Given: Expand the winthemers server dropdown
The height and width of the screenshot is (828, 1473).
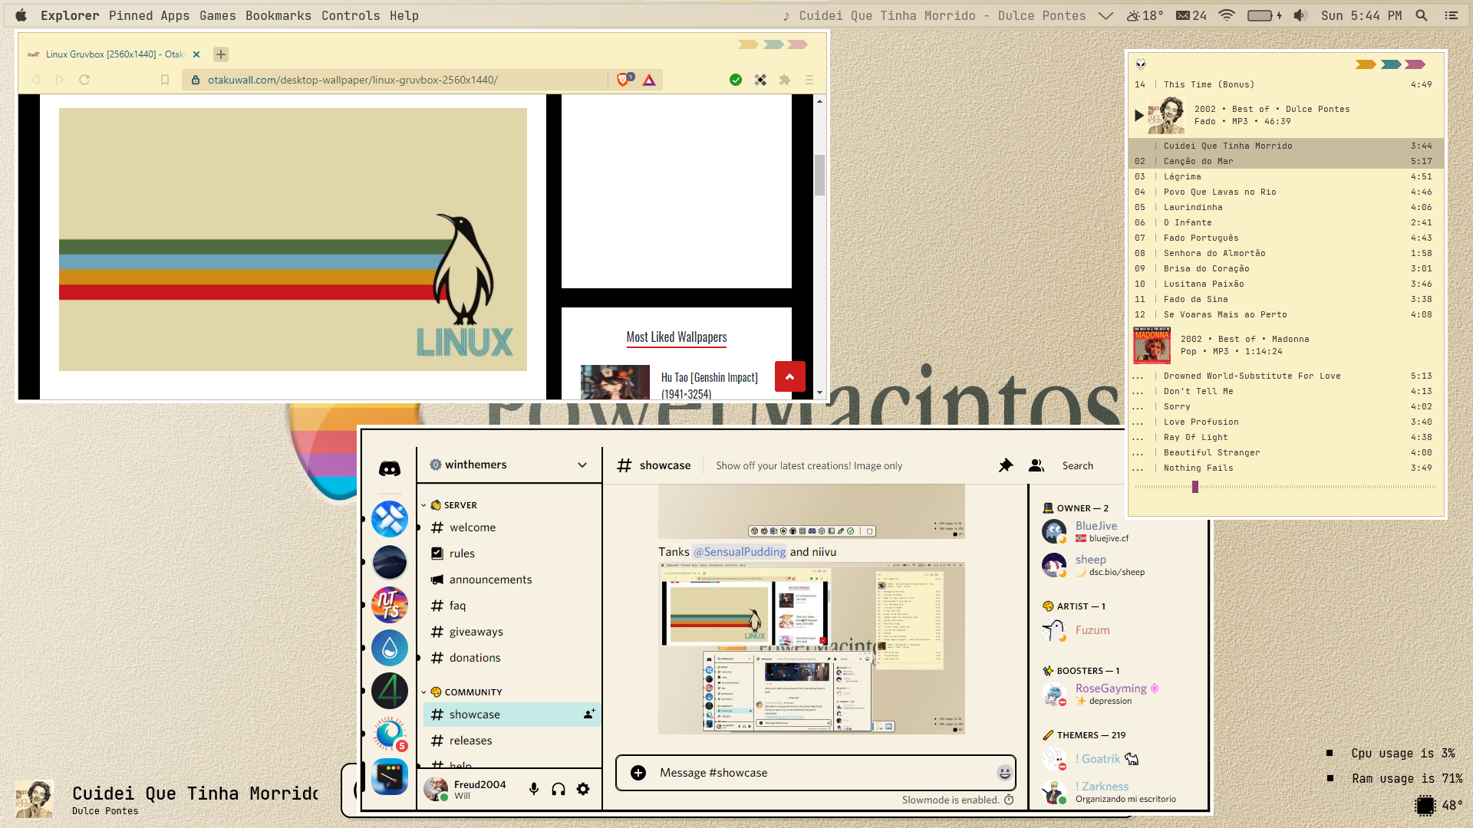Looking at the screenshot, I should pos(582,465).
